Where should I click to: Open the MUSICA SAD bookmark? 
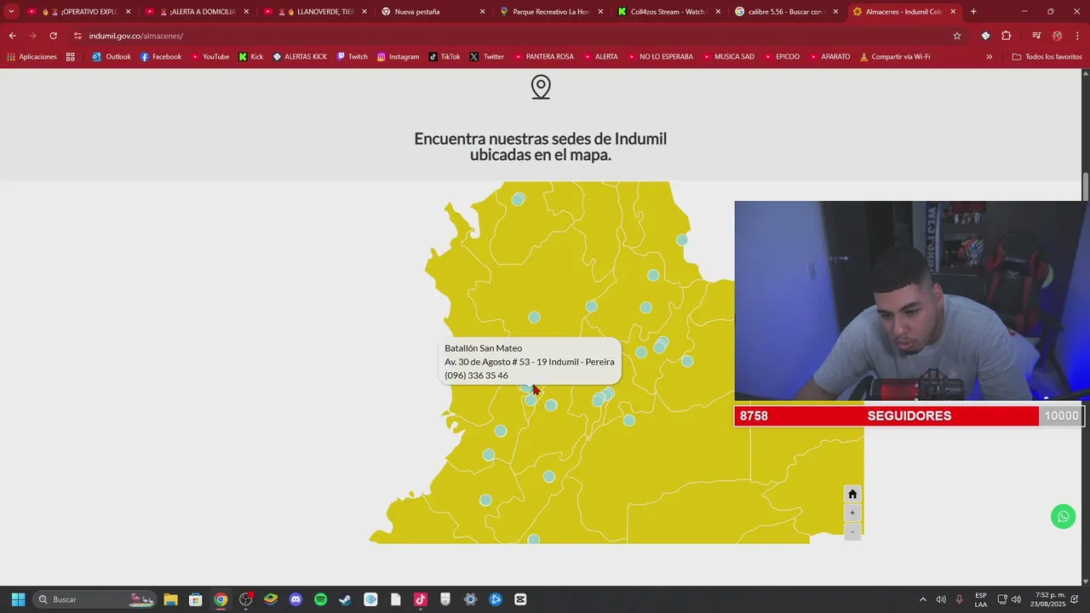727,56
